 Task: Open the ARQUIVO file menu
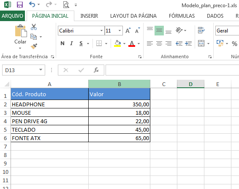[x=12, y=16]
